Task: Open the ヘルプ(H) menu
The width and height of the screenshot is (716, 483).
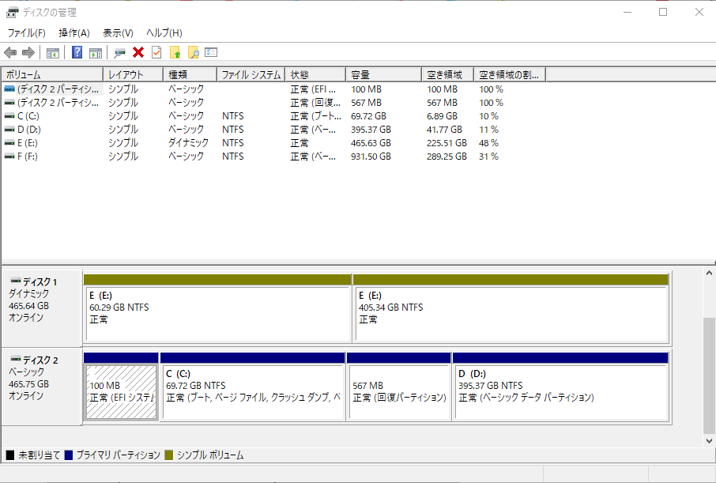Action: pos(164,33)
